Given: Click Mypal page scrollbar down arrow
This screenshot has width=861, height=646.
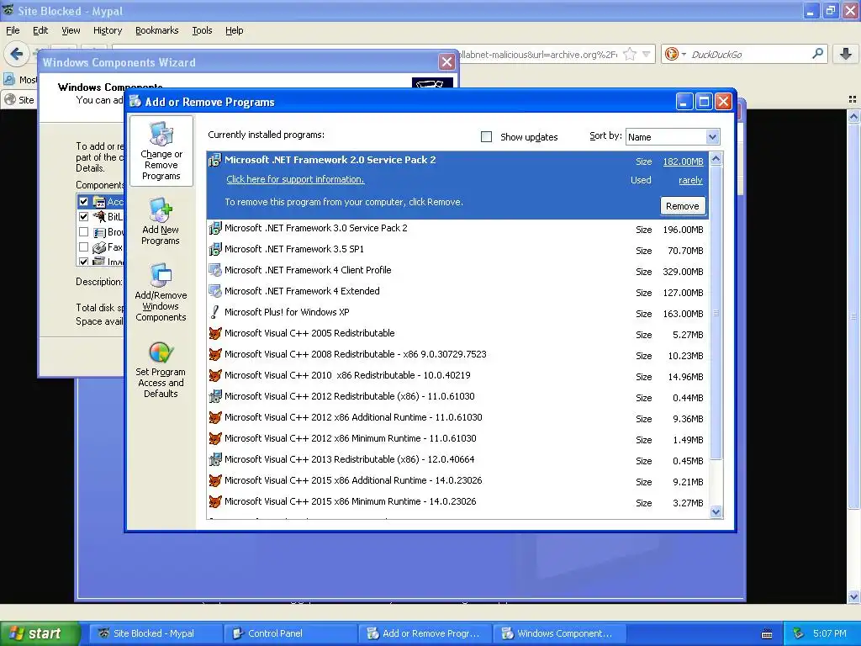Looking at the screenshot, I should pyautogui.click(x=853, y=596).
